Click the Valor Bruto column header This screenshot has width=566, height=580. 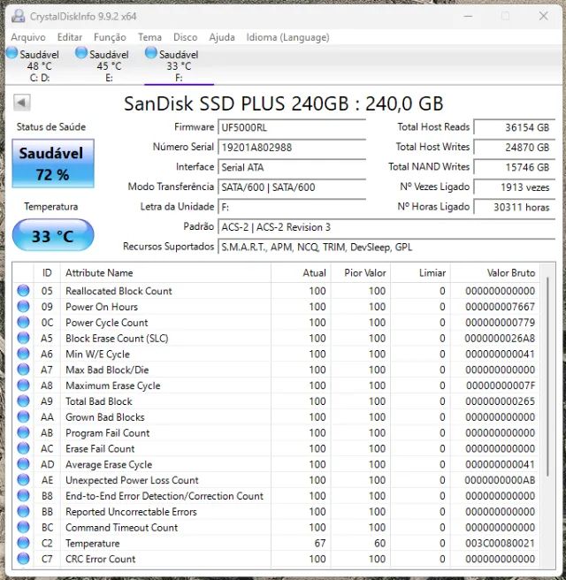[495, 273]
